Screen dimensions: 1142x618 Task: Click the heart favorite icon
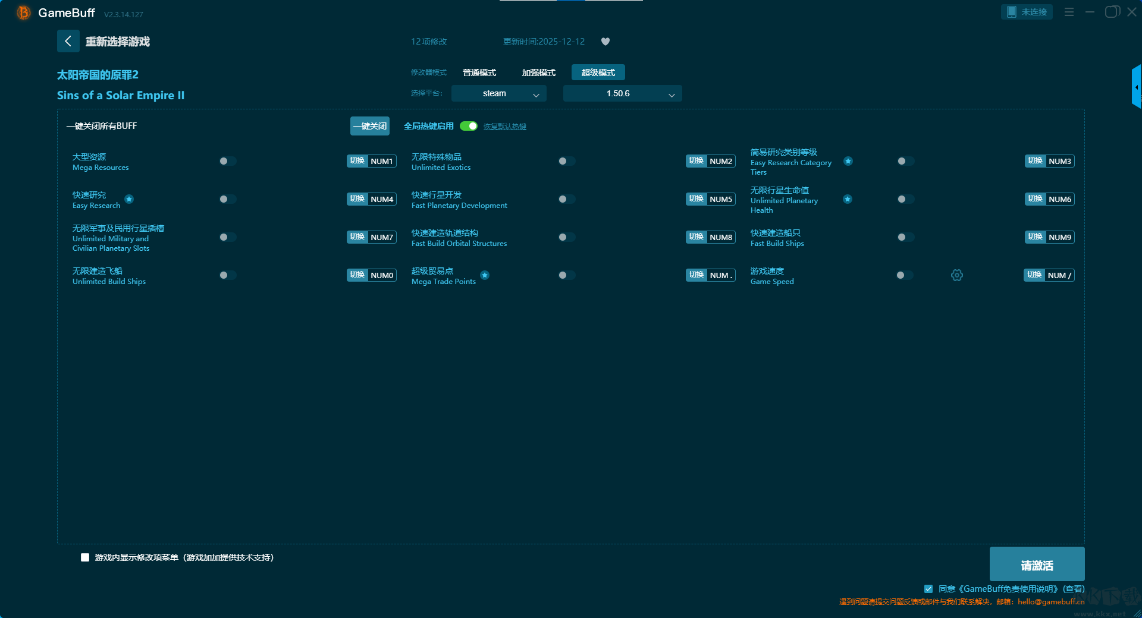point(605,42)
